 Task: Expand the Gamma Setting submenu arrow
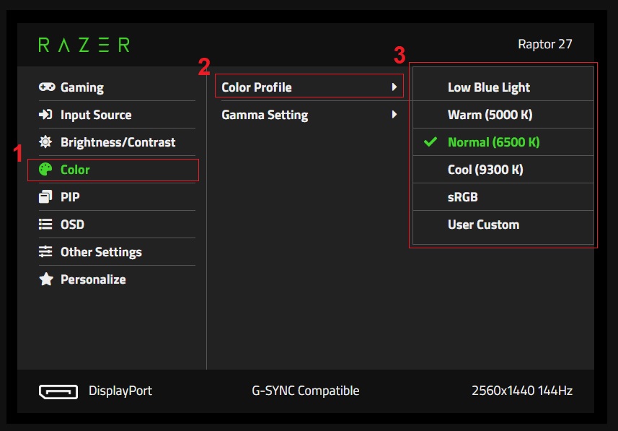click(394, 115)
